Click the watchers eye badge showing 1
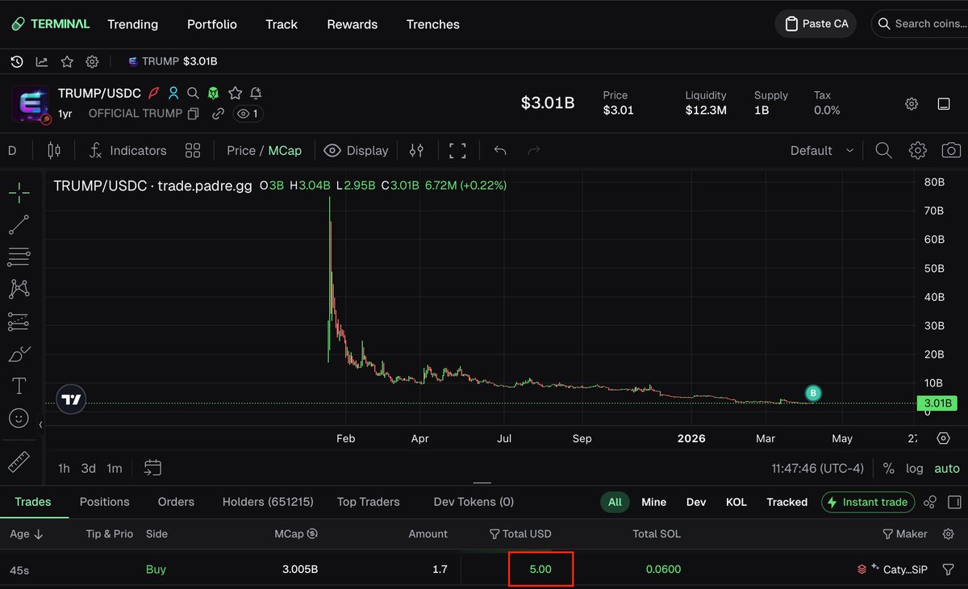 [248, 114]
